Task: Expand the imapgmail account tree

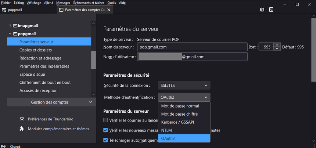Action: [x=10, y=26]
